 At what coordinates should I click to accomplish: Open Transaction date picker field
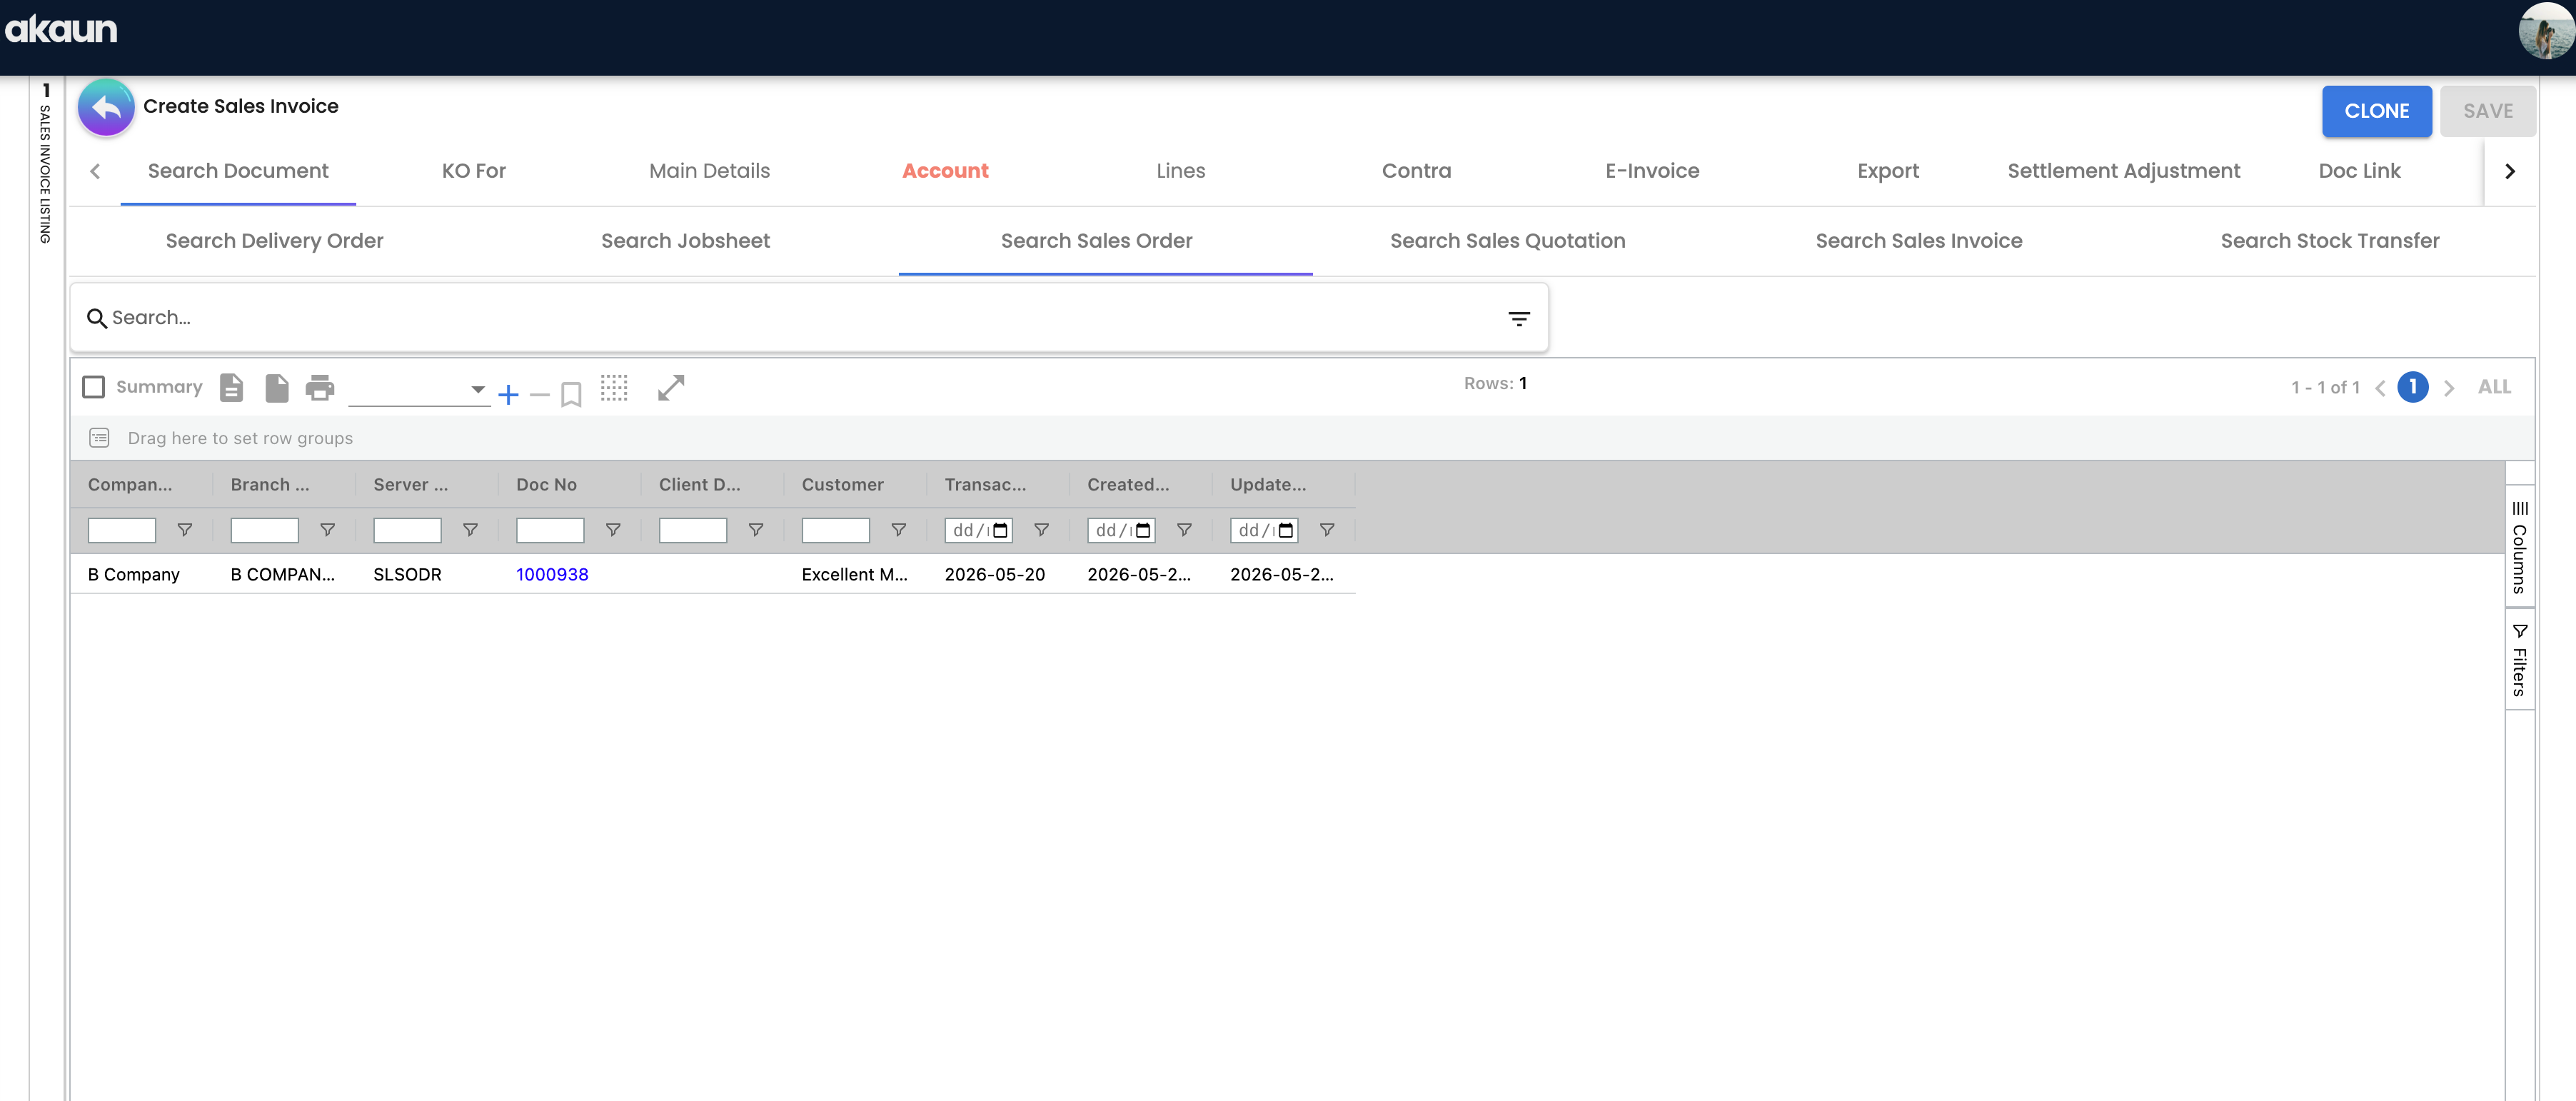tap(979, 530)
